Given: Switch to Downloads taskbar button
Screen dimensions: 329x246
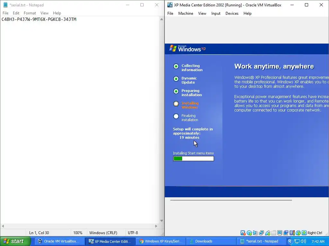Looking at the screenshot, I should (211, 242).
